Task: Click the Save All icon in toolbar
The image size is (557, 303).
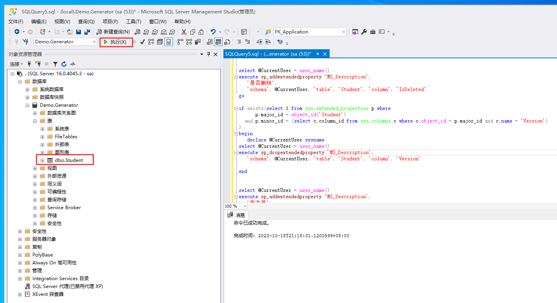Action: pos(87,32)
